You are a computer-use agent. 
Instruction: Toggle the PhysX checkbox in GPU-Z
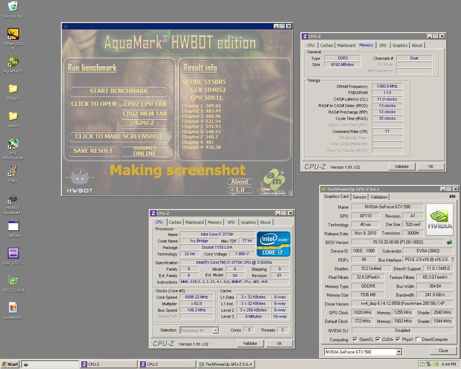click(398, 339)
